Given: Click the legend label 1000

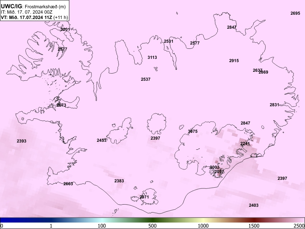Looking at the screenshot, I should (x=203, y=226).
